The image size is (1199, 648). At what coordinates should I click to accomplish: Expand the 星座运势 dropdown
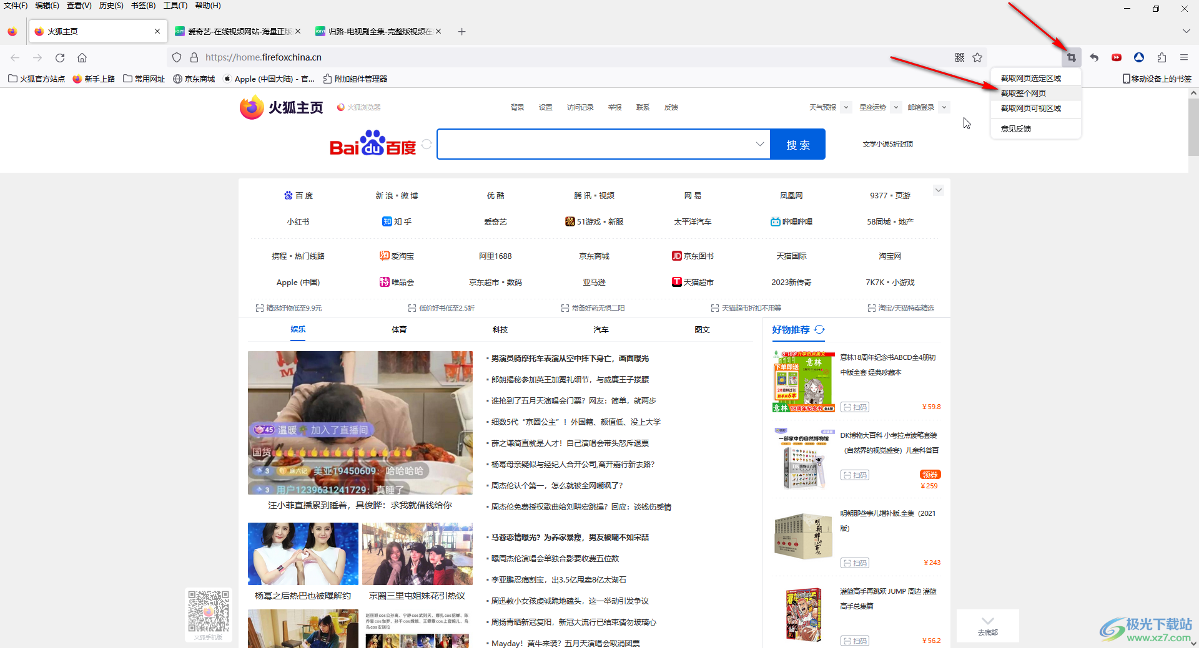(896, 107)
